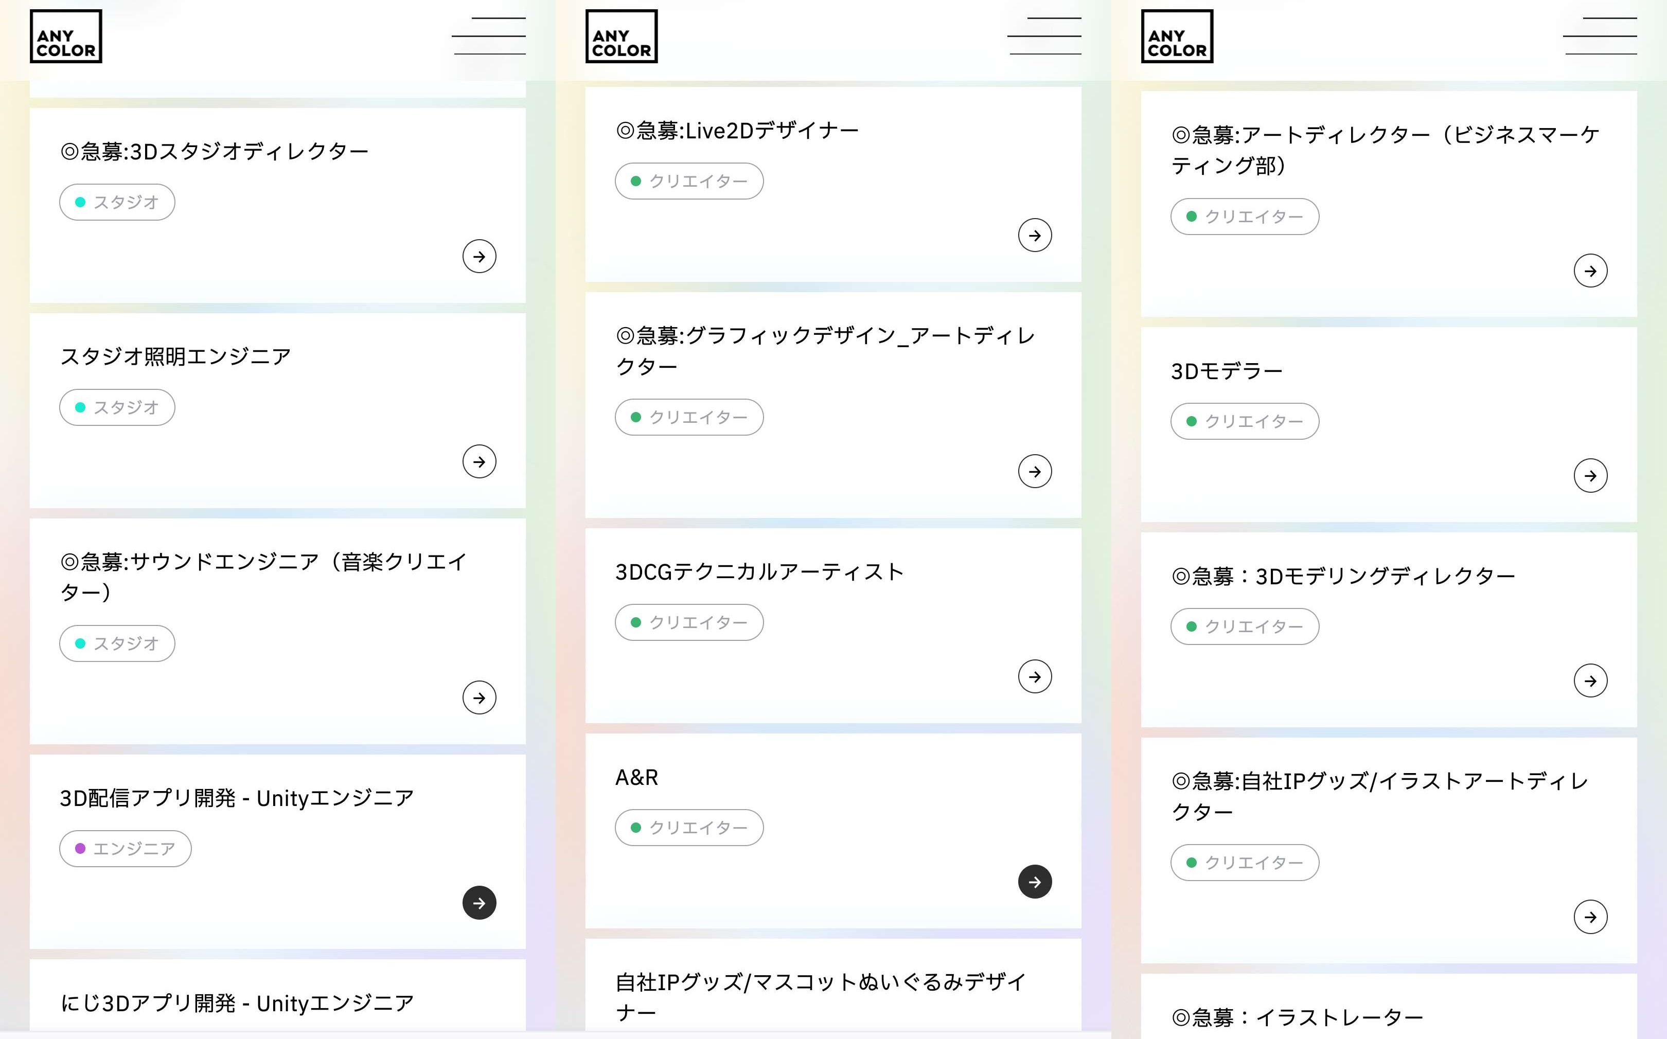Viewport: 1667px width, 1039px height.
Task: Click dark arrow on A&R card
Action: pyautogui.click(x=1035, y=882)
